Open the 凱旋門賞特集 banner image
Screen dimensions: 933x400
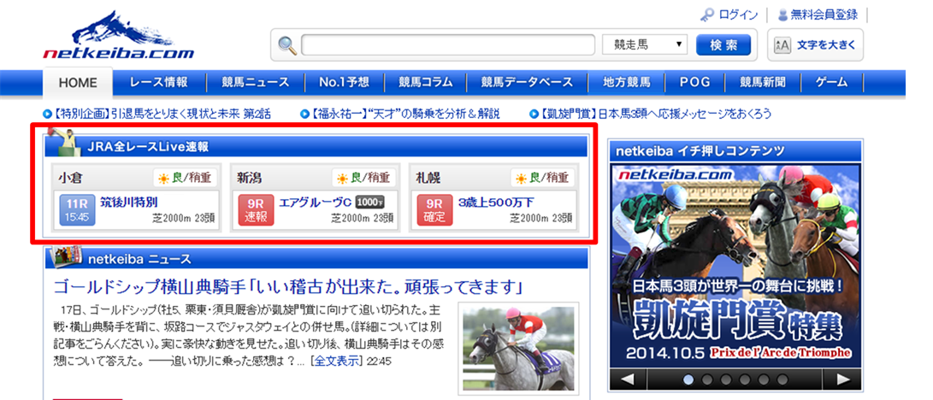pos(735,265)
